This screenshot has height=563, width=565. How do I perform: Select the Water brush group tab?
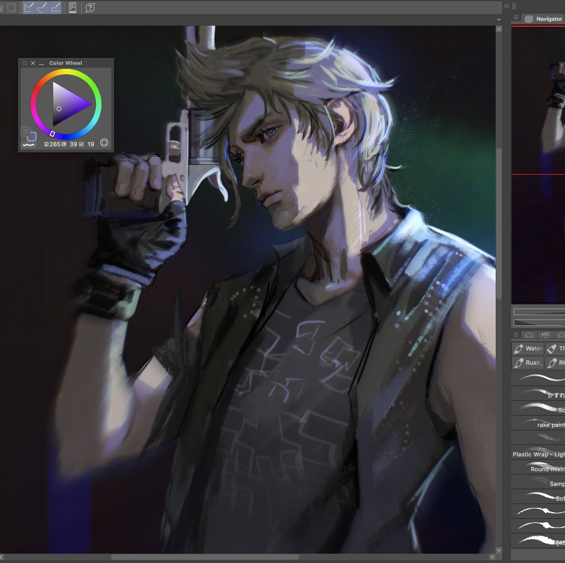pos(527,348)
